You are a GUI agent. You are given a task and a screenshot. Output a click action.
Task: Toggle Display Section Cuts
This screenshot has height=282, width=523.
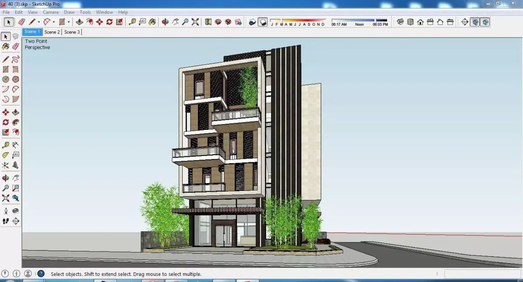485,22
